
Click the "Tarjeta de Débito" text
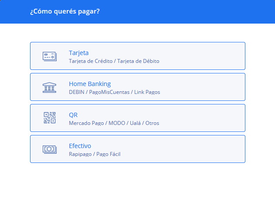pyautogui.click(x=138, y=61)
